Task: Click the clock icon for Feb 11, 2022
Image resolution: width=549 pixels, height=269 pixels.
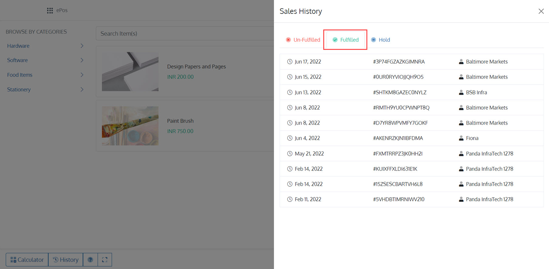Action: pyautogui.click(x=290, y=199)
